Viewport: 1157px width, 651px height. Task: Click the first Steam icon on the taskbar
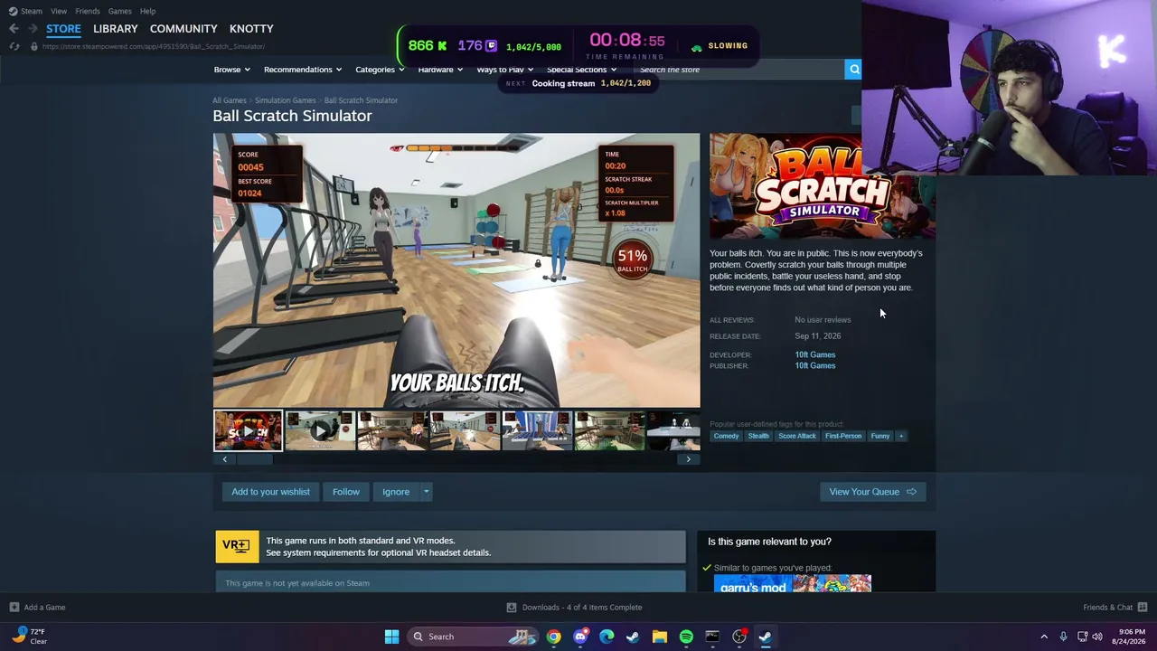633,637
